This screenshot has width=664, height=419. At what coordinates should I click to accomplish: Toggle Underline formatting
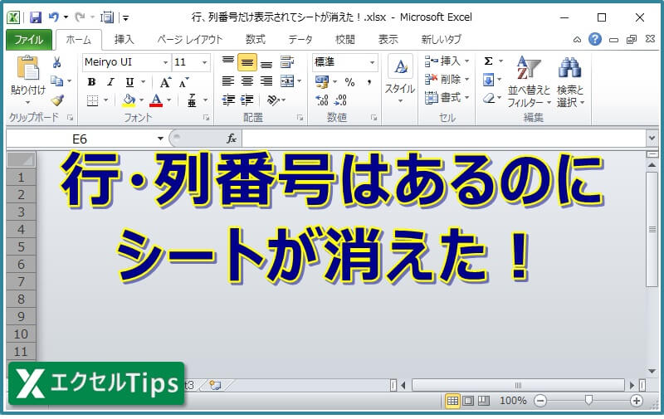[x=129, y=81]
